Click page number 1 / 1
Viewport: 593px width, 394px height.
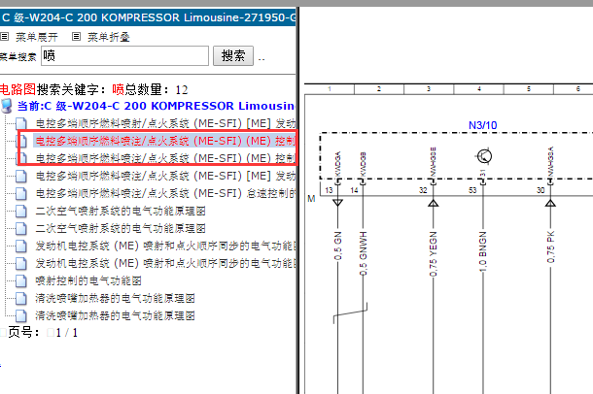point(66,333)
